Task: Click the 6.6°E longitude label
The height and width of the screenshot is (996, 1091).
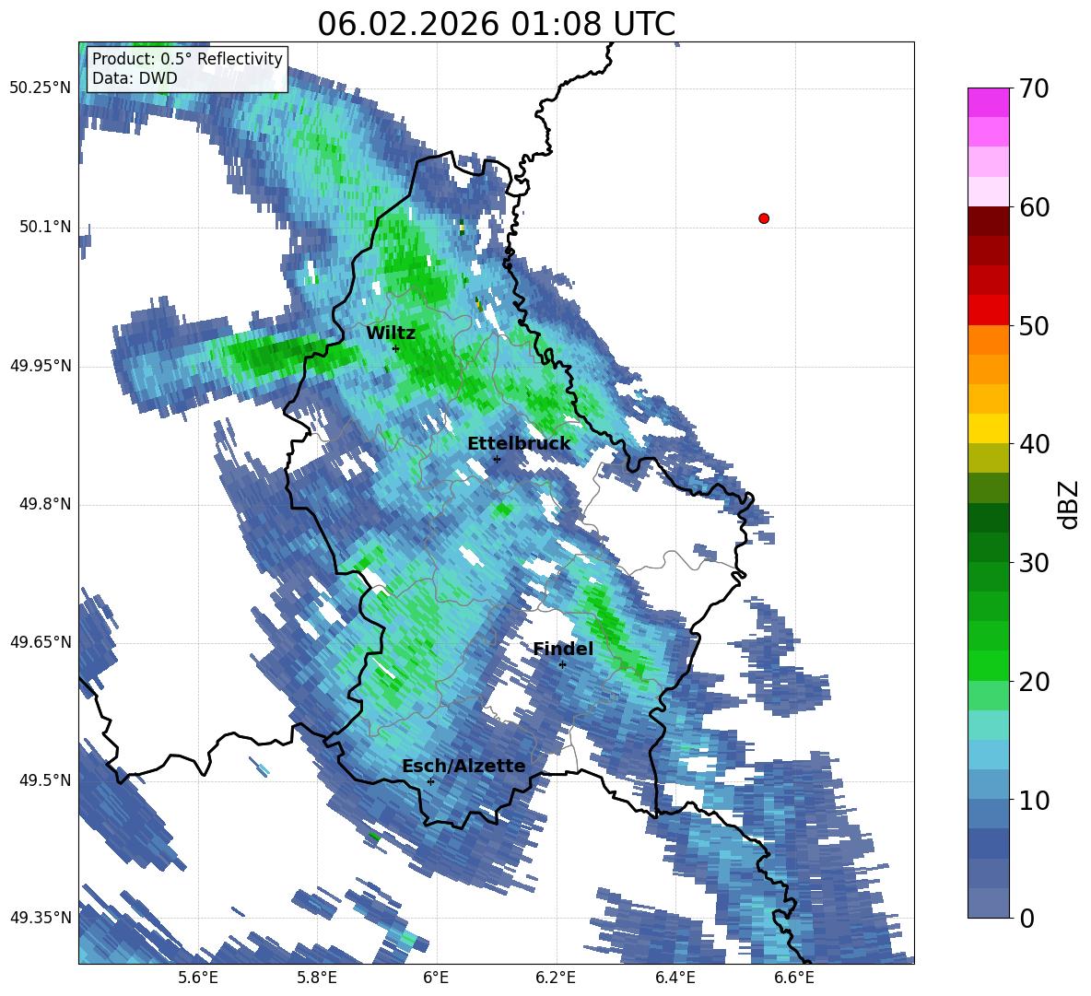Action: click(794, 978)
